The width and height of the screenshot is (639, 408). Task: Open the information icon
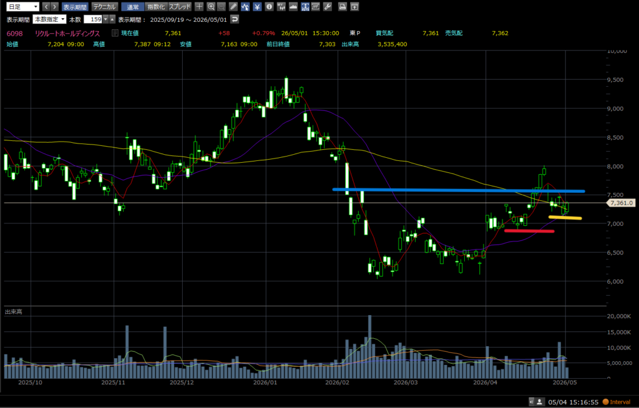pos(269,6)
